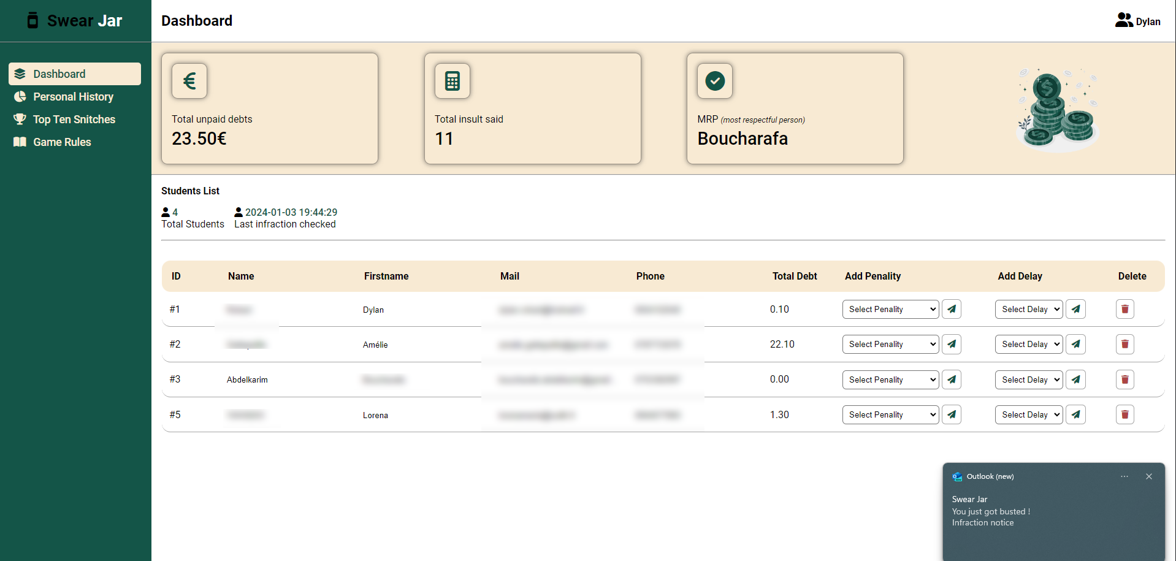This screenshot has height=561, width=1176.
Task: Open Top Ten Snitches in sidebar
Action: [74, 120]
